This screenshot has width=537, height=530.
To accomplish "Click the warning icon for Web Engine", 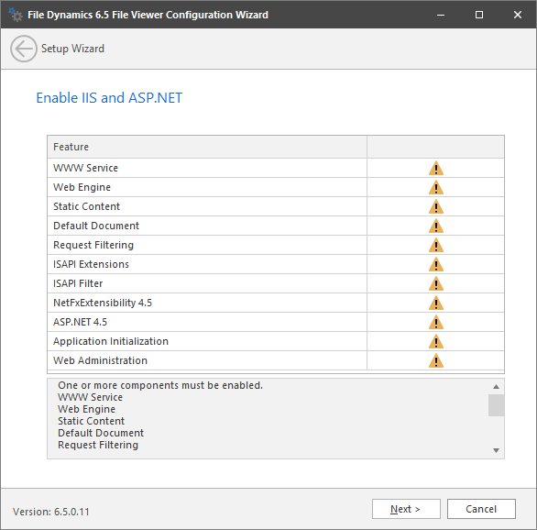I will click(x=436, y=187).
